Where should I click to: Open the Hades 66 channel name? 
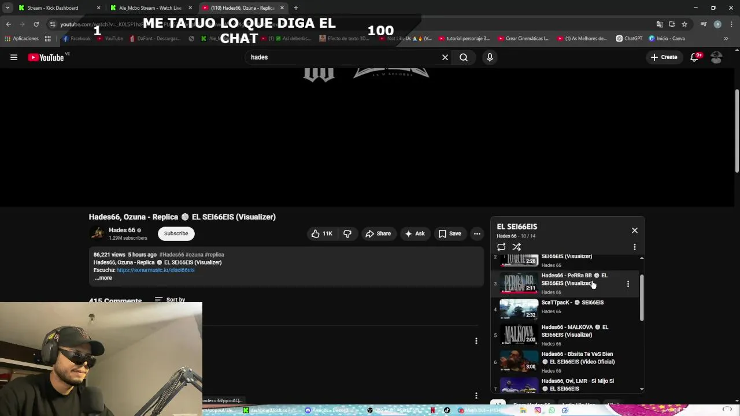coord(122,230)
